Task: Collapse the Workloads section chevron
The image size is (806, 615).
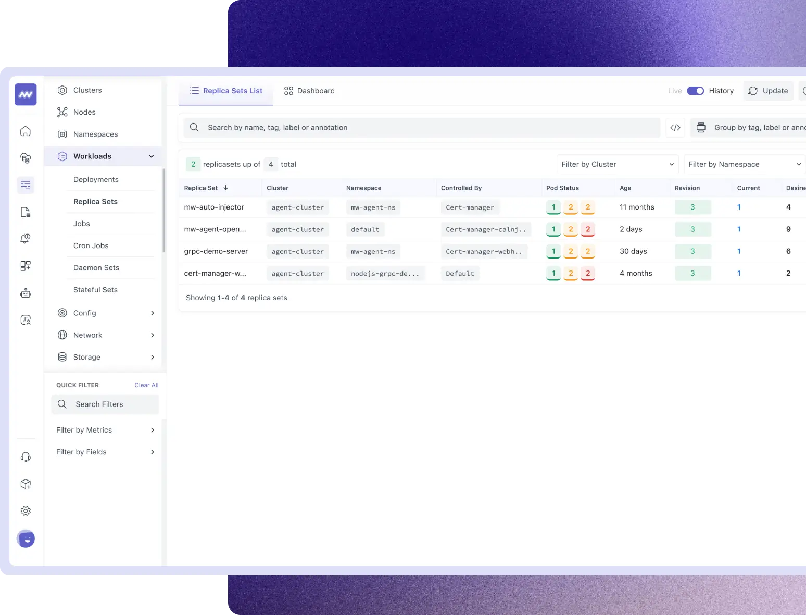Action: tap(151, 156)
